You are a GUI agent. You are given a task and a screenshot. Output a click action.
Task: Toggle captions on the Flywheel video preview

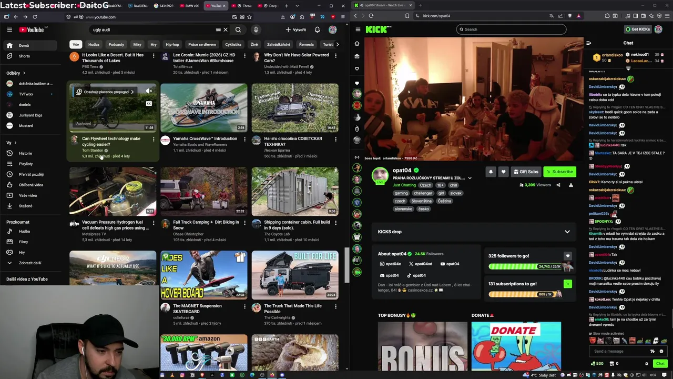point(149,104)
